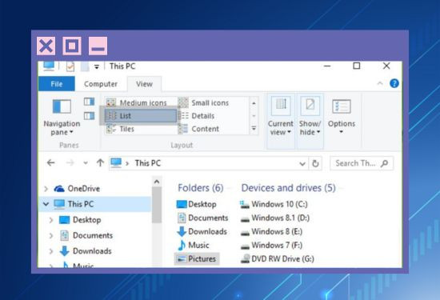Click the Search This PC box

click(x=362, y=163)
